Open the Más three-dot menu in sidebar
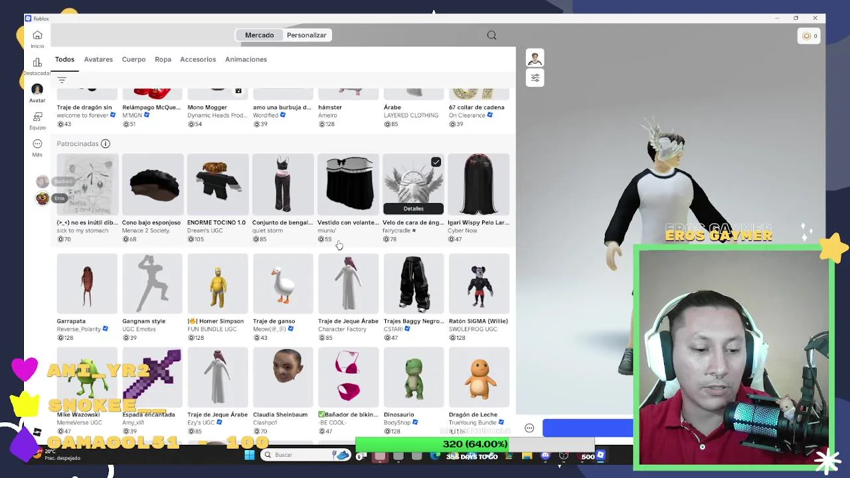The image size is (850, 478). tap(37, 143)
